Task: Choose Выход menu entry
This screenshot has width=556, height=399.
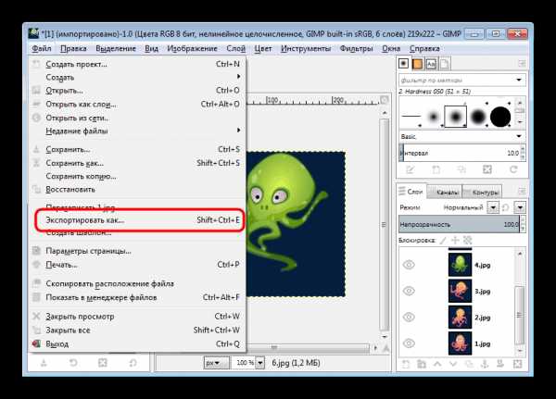Action: tap(137, 343)
